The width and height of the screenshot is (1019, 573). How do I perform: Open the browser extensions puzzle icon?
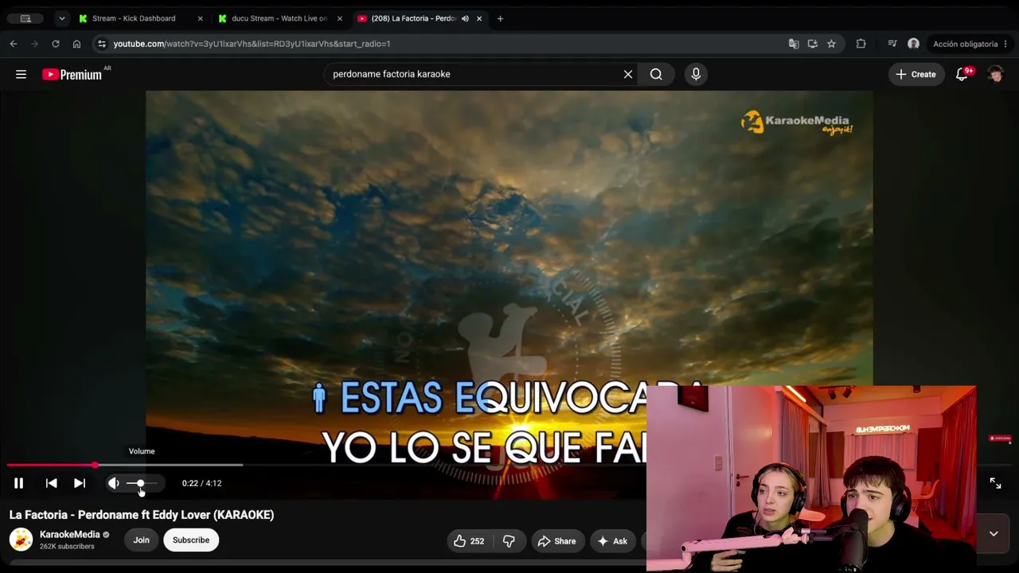[861, 44]
